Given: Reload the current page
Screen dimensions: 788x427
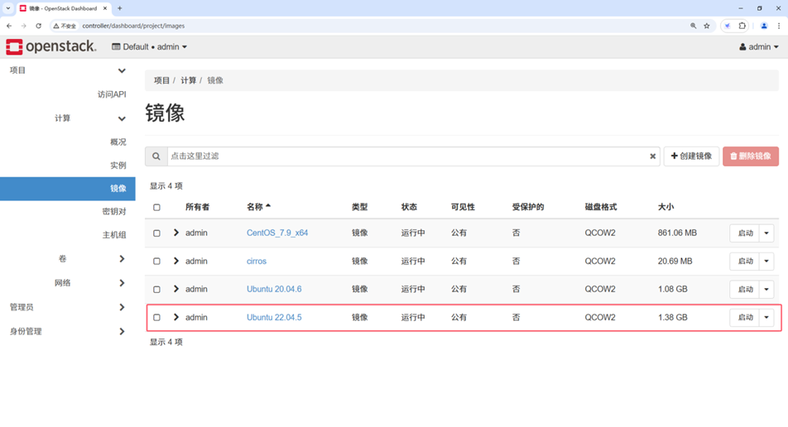Looking at the screenshot, I should point(38,26).
